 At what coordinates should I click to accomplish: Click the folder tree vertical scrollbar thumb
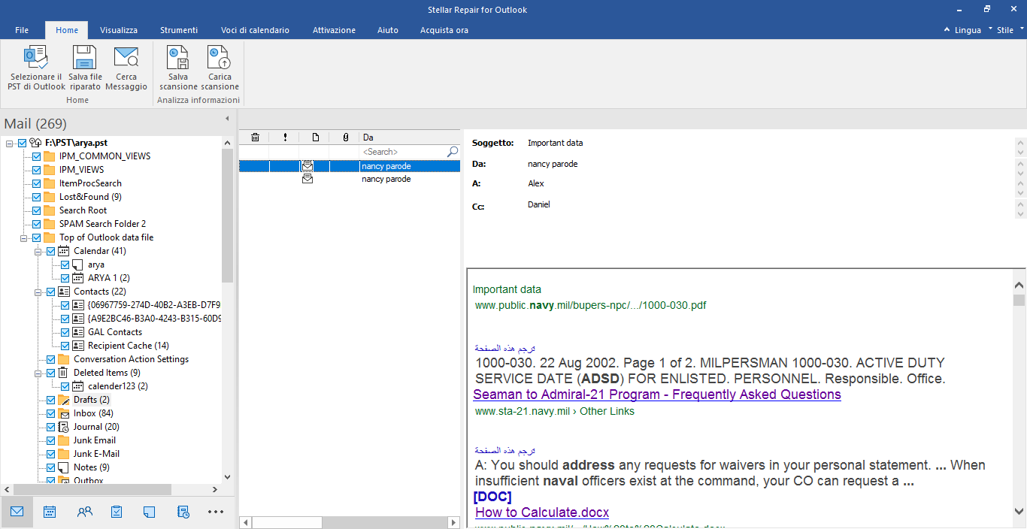point(228,214)
